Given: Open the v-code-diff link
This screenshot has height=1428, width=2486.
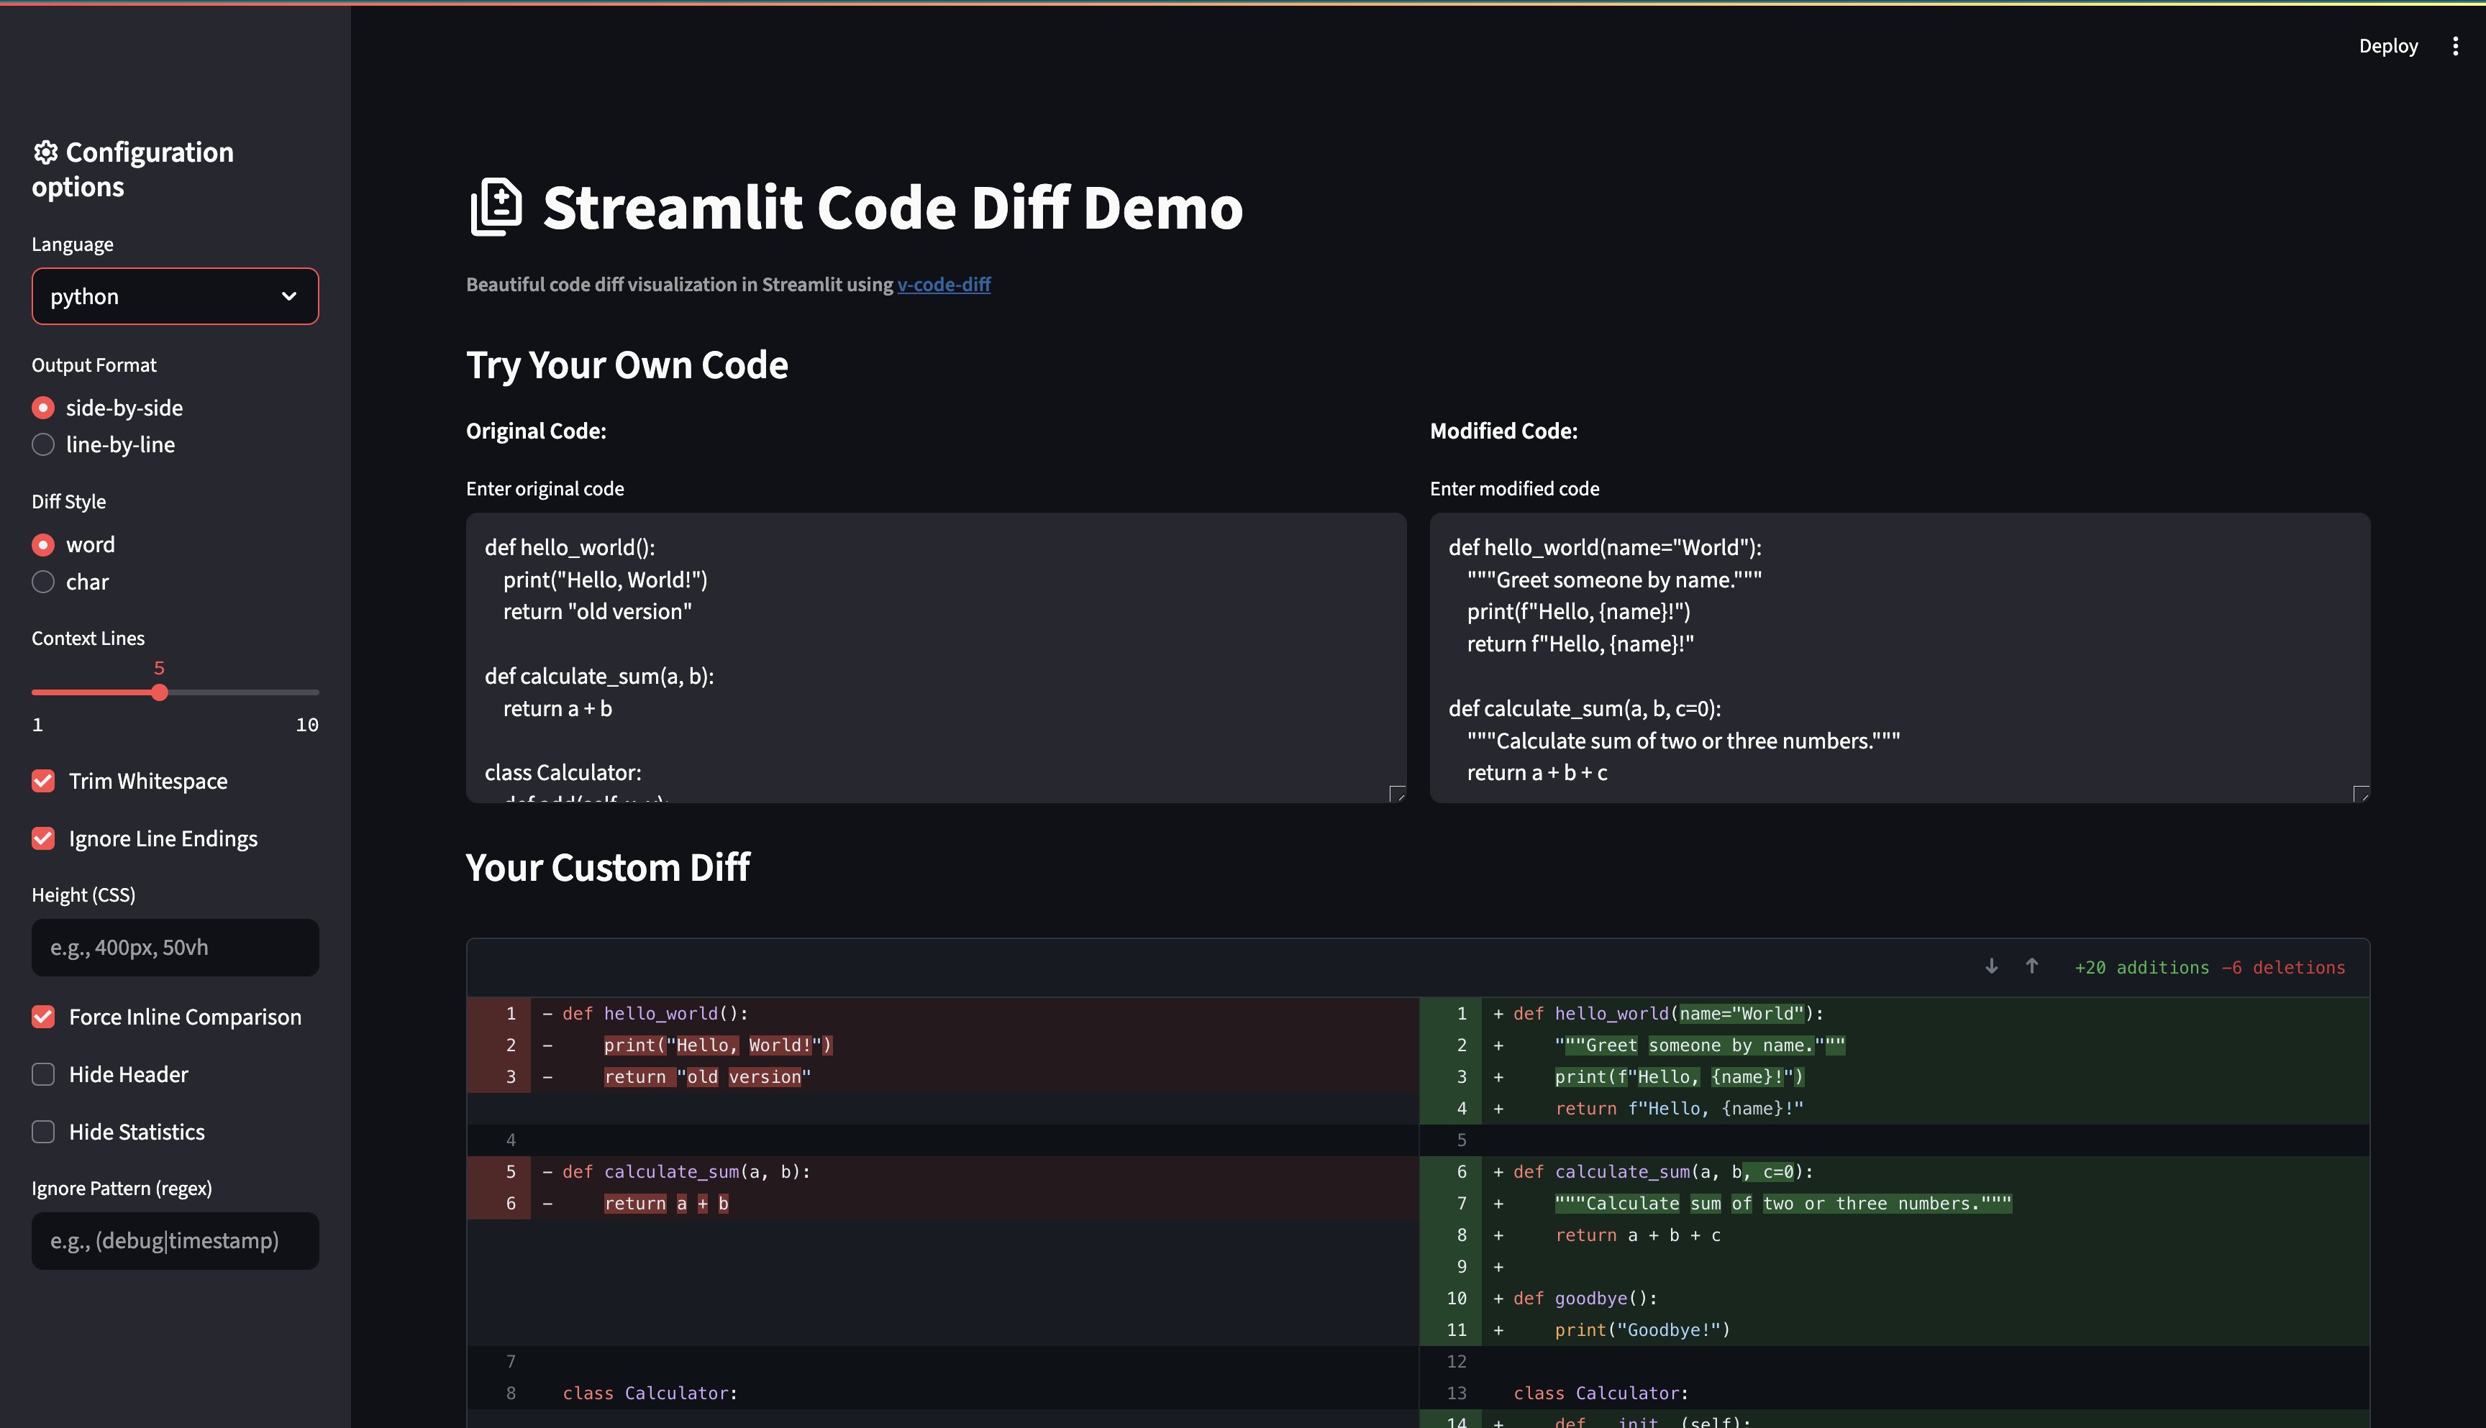Looking at the screenshot, I should pyautogui.click(x=944, y=285).
